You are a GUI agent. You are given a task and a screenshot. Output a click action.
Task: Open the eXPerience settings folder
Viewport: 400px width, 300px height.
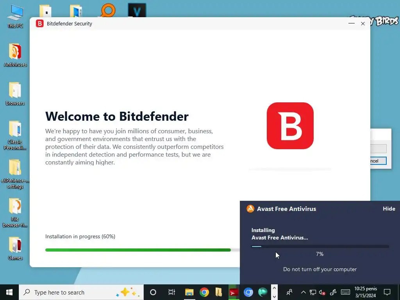coord(15,174)
